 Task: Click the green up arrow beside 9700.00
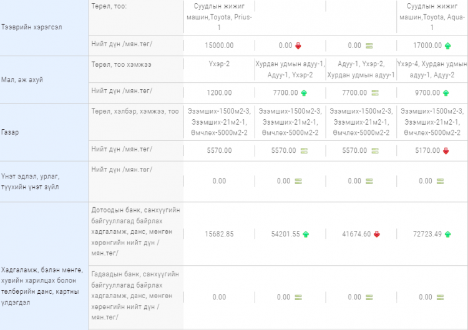[446, 92]
